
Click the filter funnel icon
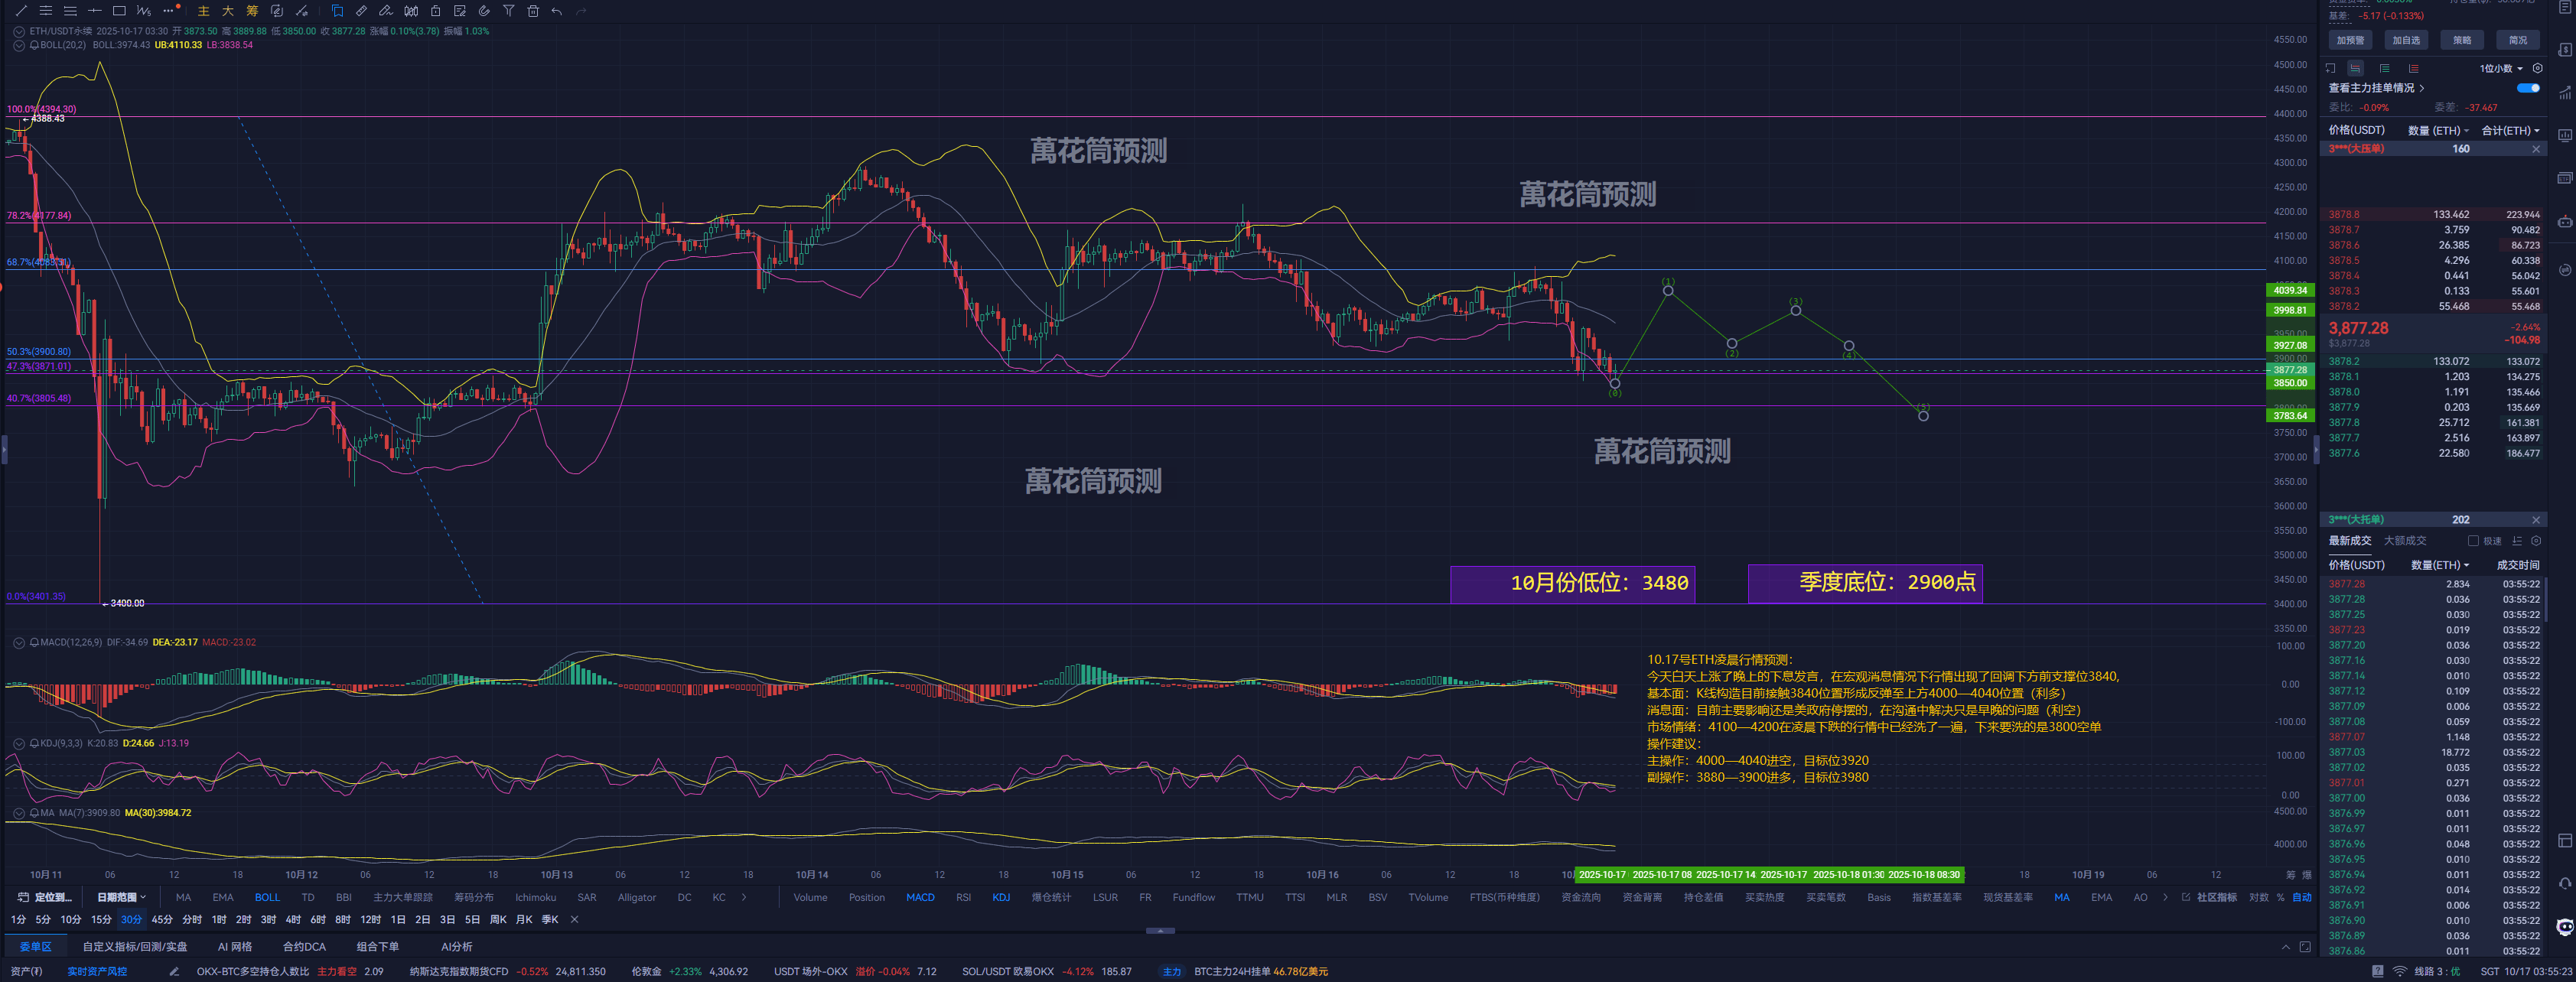508,11
